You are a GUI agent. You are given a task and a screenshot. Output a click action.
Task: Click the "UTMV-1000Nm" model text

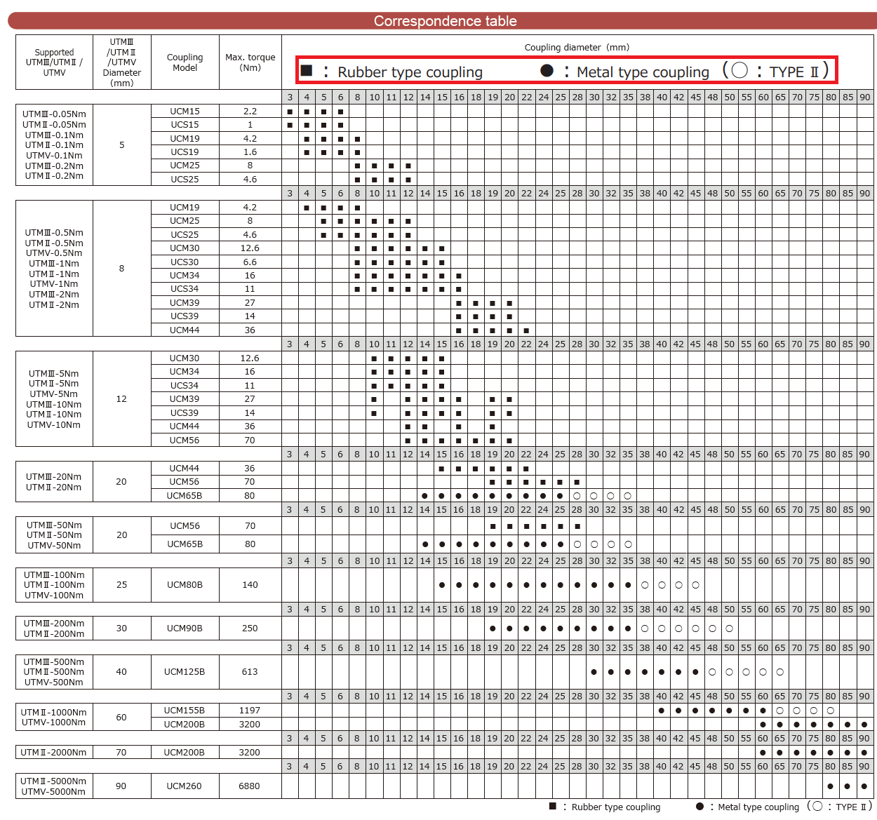pos(54,722)
